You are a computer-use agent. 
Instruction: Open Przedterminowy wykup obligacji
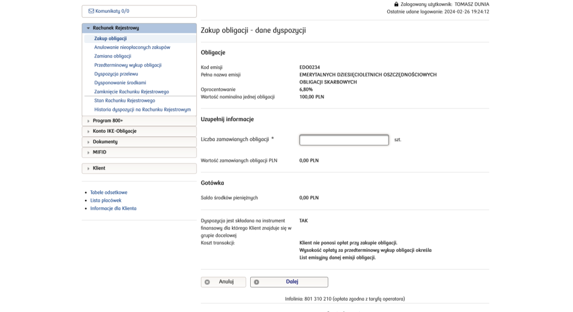tap(128, 65)
